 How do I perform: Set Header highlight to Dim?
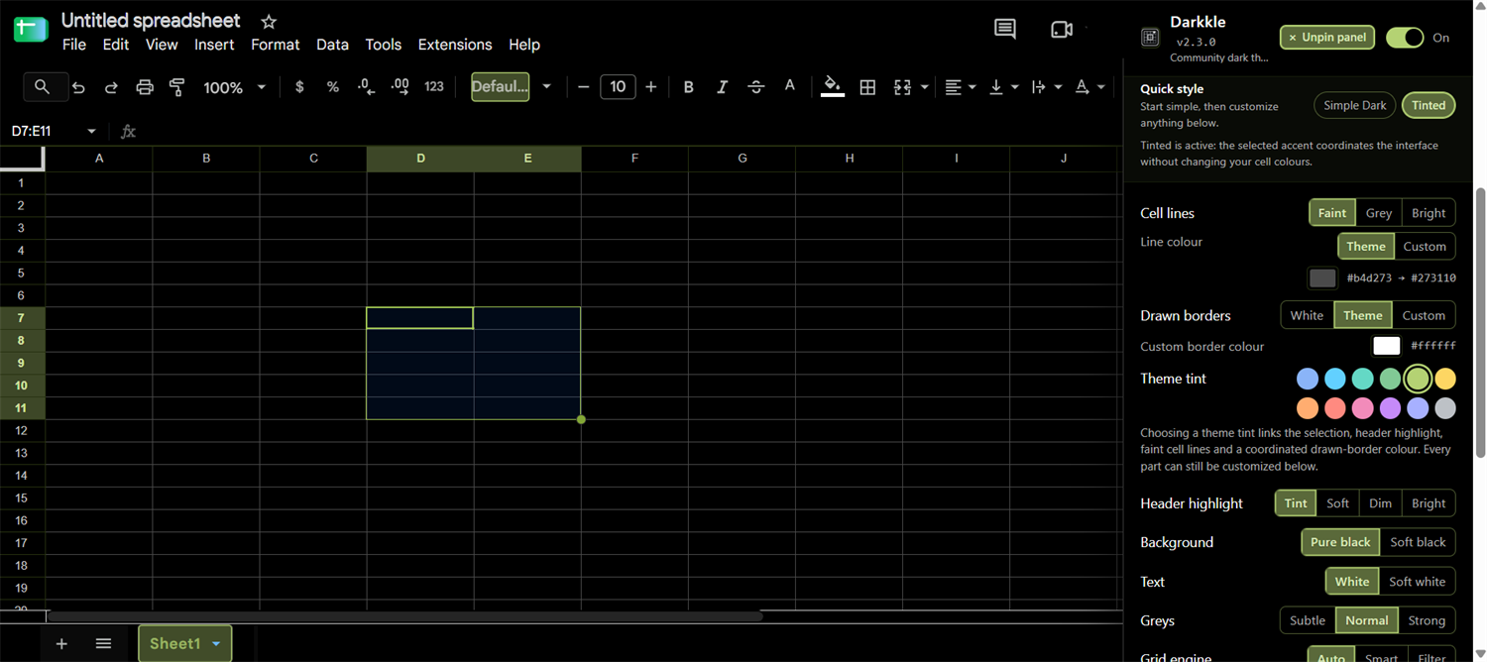pos(1380,503)
